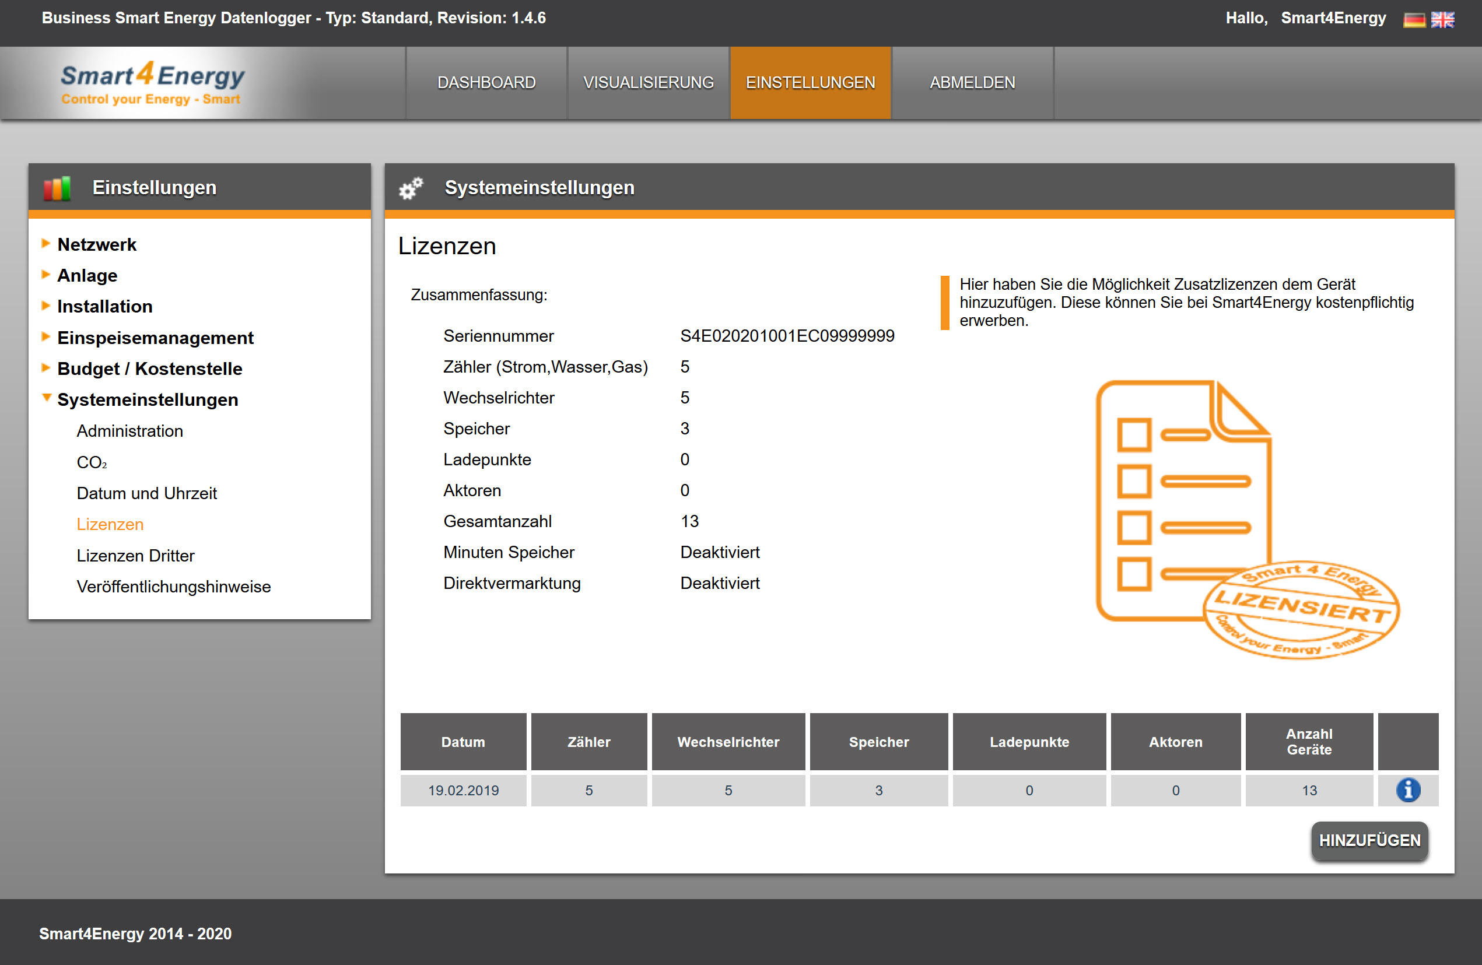Click the Lizenzen page heading

pyautogui.click(x=447, y=246)
